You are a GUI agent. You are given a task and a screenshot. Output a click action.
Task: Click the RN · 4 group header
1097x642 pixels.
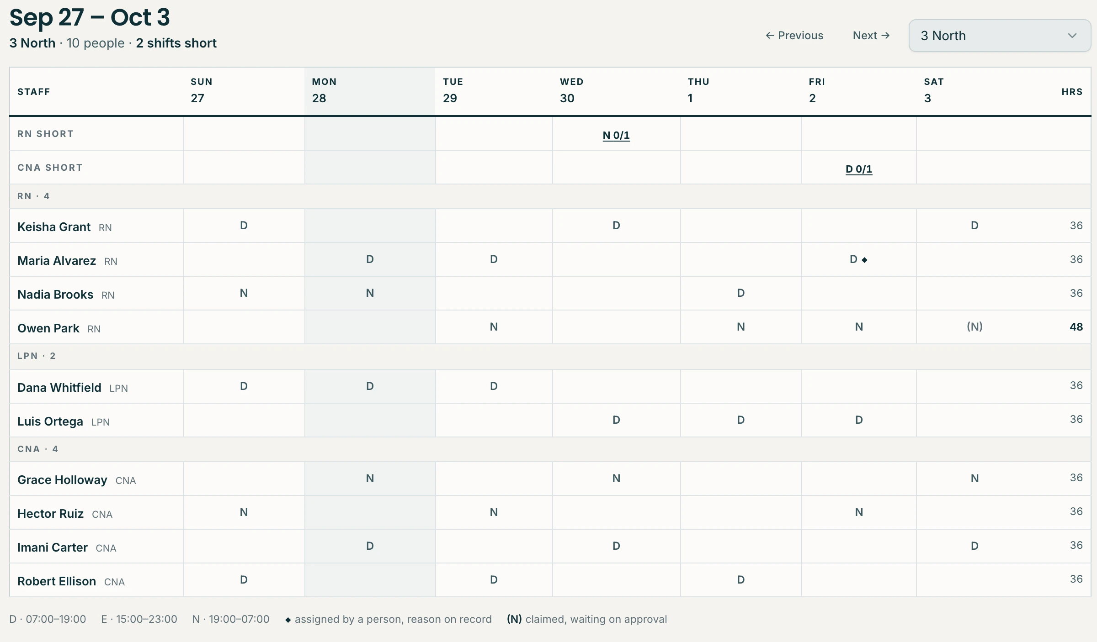click(550, 196)
